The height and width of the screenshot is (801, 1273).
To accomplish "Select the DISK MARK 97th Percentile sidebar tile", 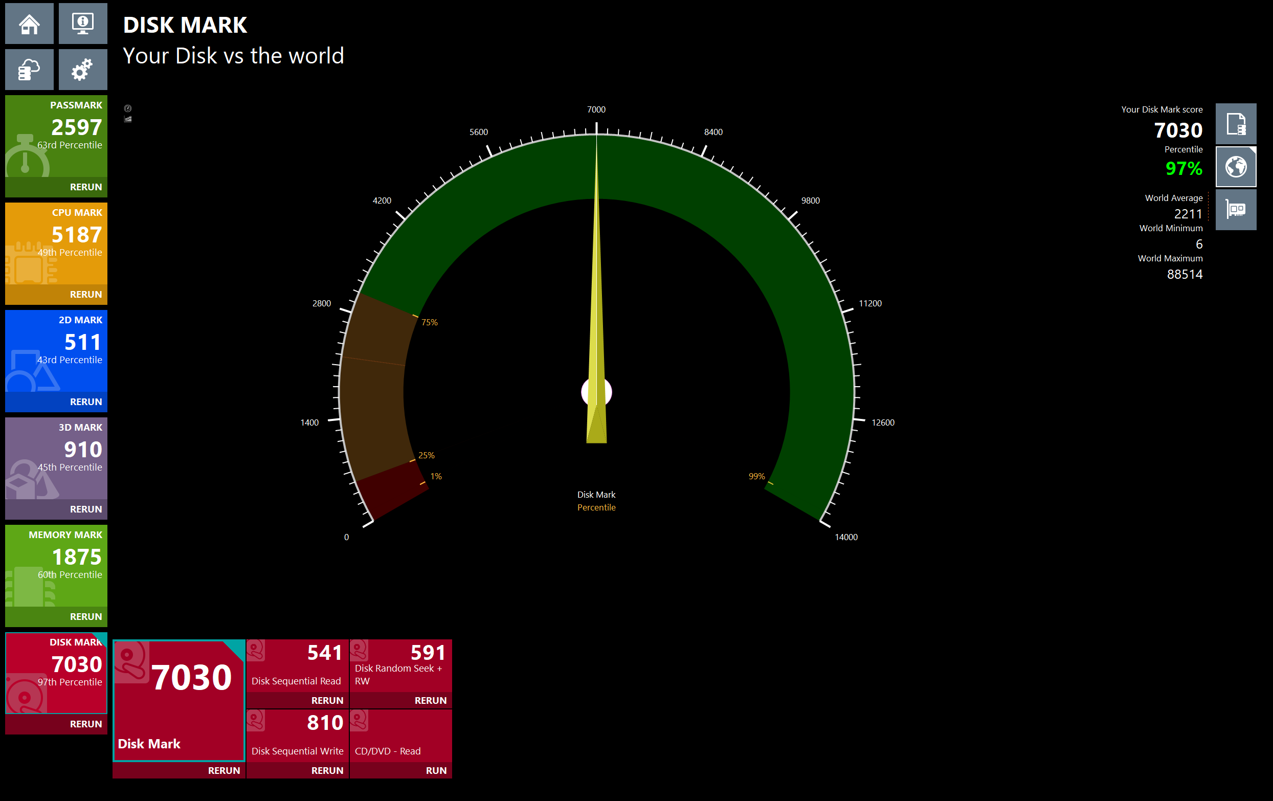I will tap(56, 673).
